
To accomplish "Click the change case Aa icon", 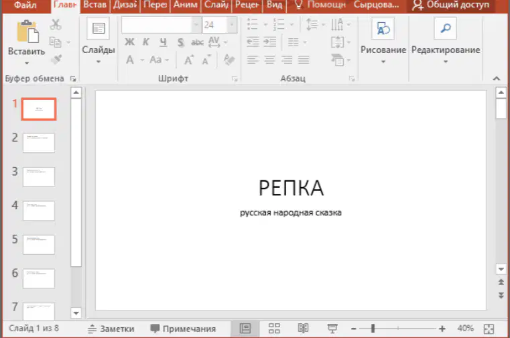I will (155, 60).
